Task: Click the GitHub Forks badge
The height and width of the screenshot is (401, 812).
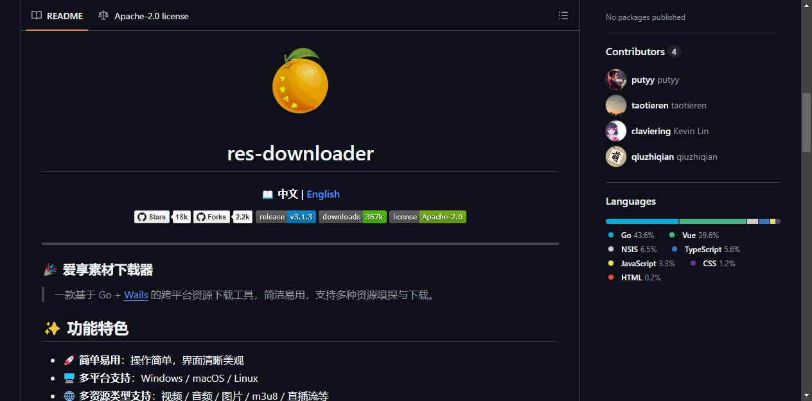Action: [x=211, y=217]
